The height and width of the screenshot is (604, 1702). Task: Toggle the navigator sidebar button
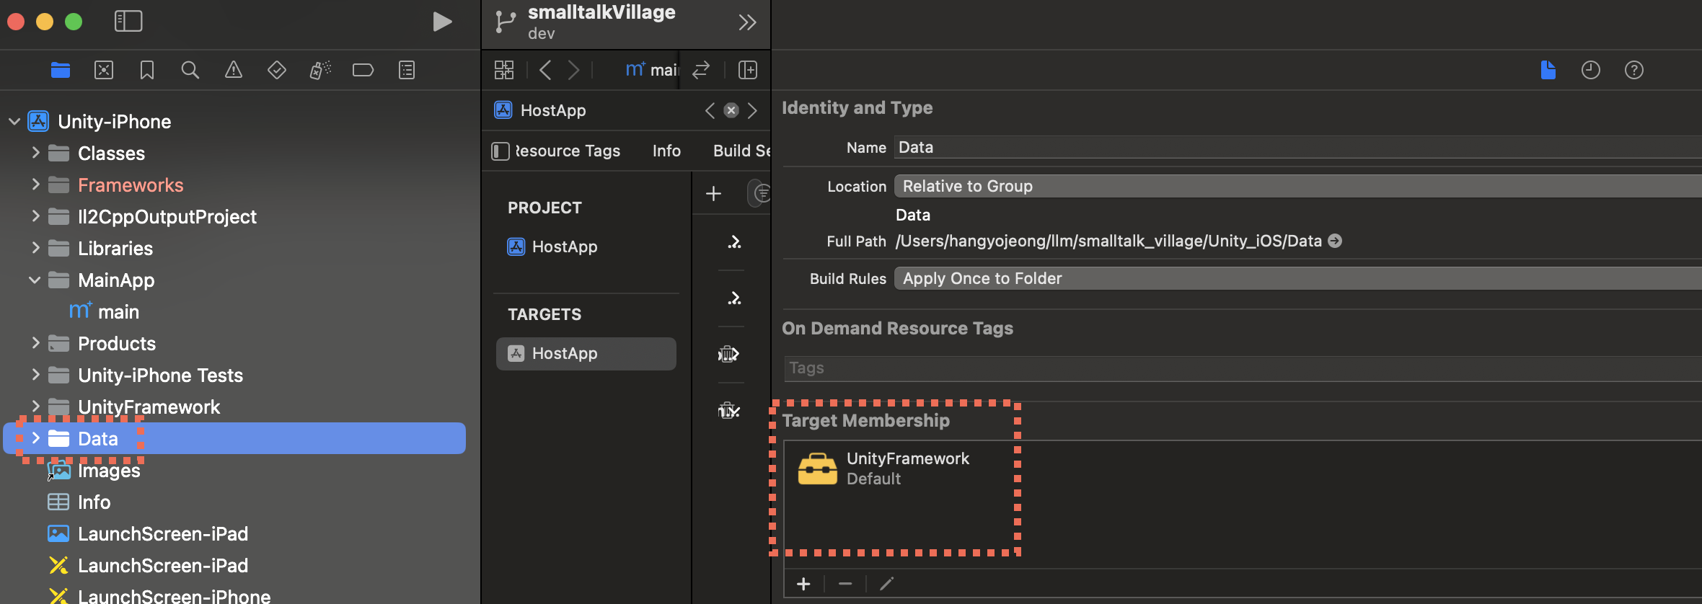tap(128, 21)
